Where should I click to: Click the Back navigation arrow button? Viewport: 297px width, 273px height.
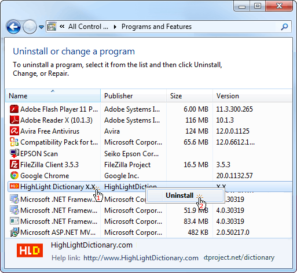13,27
